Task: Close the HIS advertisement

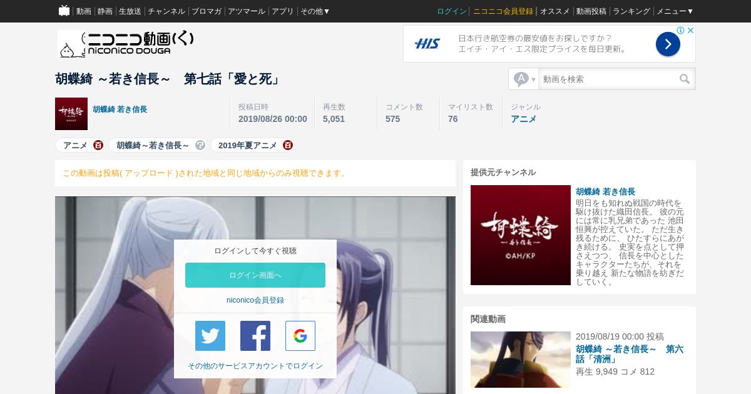Action: click(x=690, y=30)
